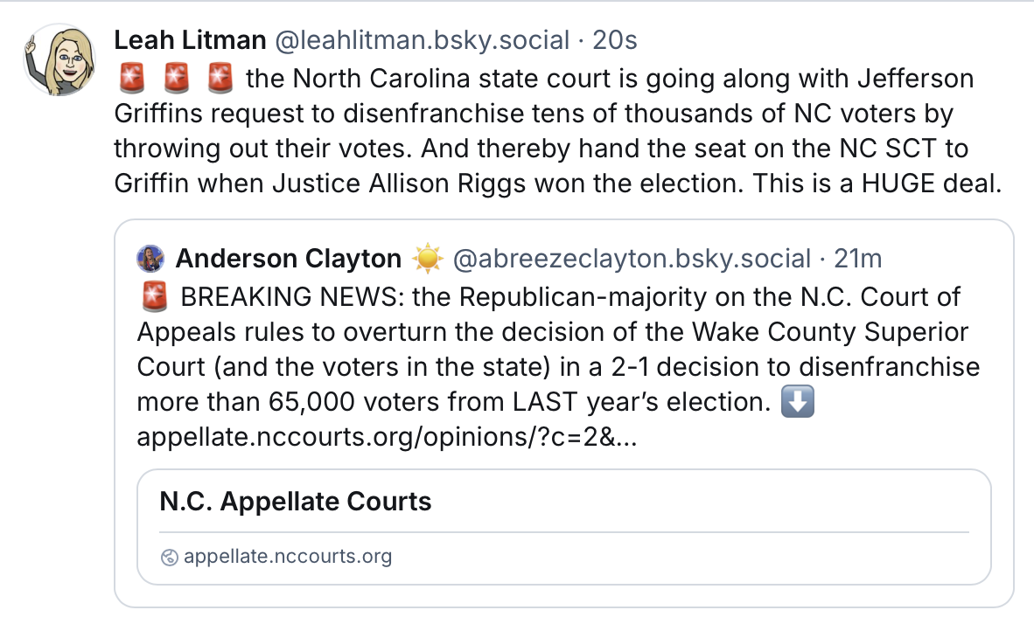Open Leah Litman's profile via display name
Screen dimensions: 1034x617
(190, 39)
